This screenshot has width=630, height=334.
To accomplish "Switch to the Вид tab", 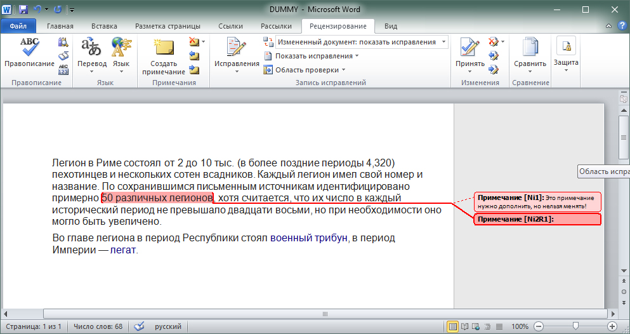I will pyautogui.click(x=391, y=27).
